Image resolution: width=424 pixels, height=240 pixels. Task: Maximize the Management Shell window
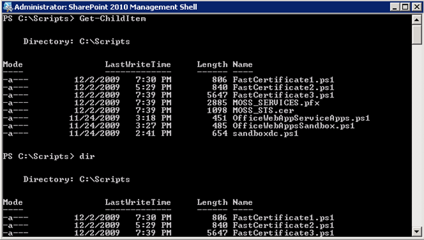tap(405, 7)
